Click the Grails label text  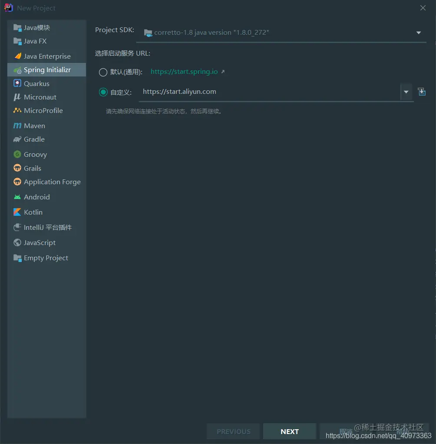tap(33, 168)
